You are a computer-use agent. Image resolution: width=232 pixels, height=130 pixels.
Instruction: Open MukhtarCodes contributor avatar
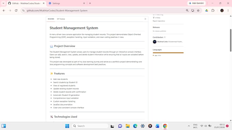(x=155, y=42)
